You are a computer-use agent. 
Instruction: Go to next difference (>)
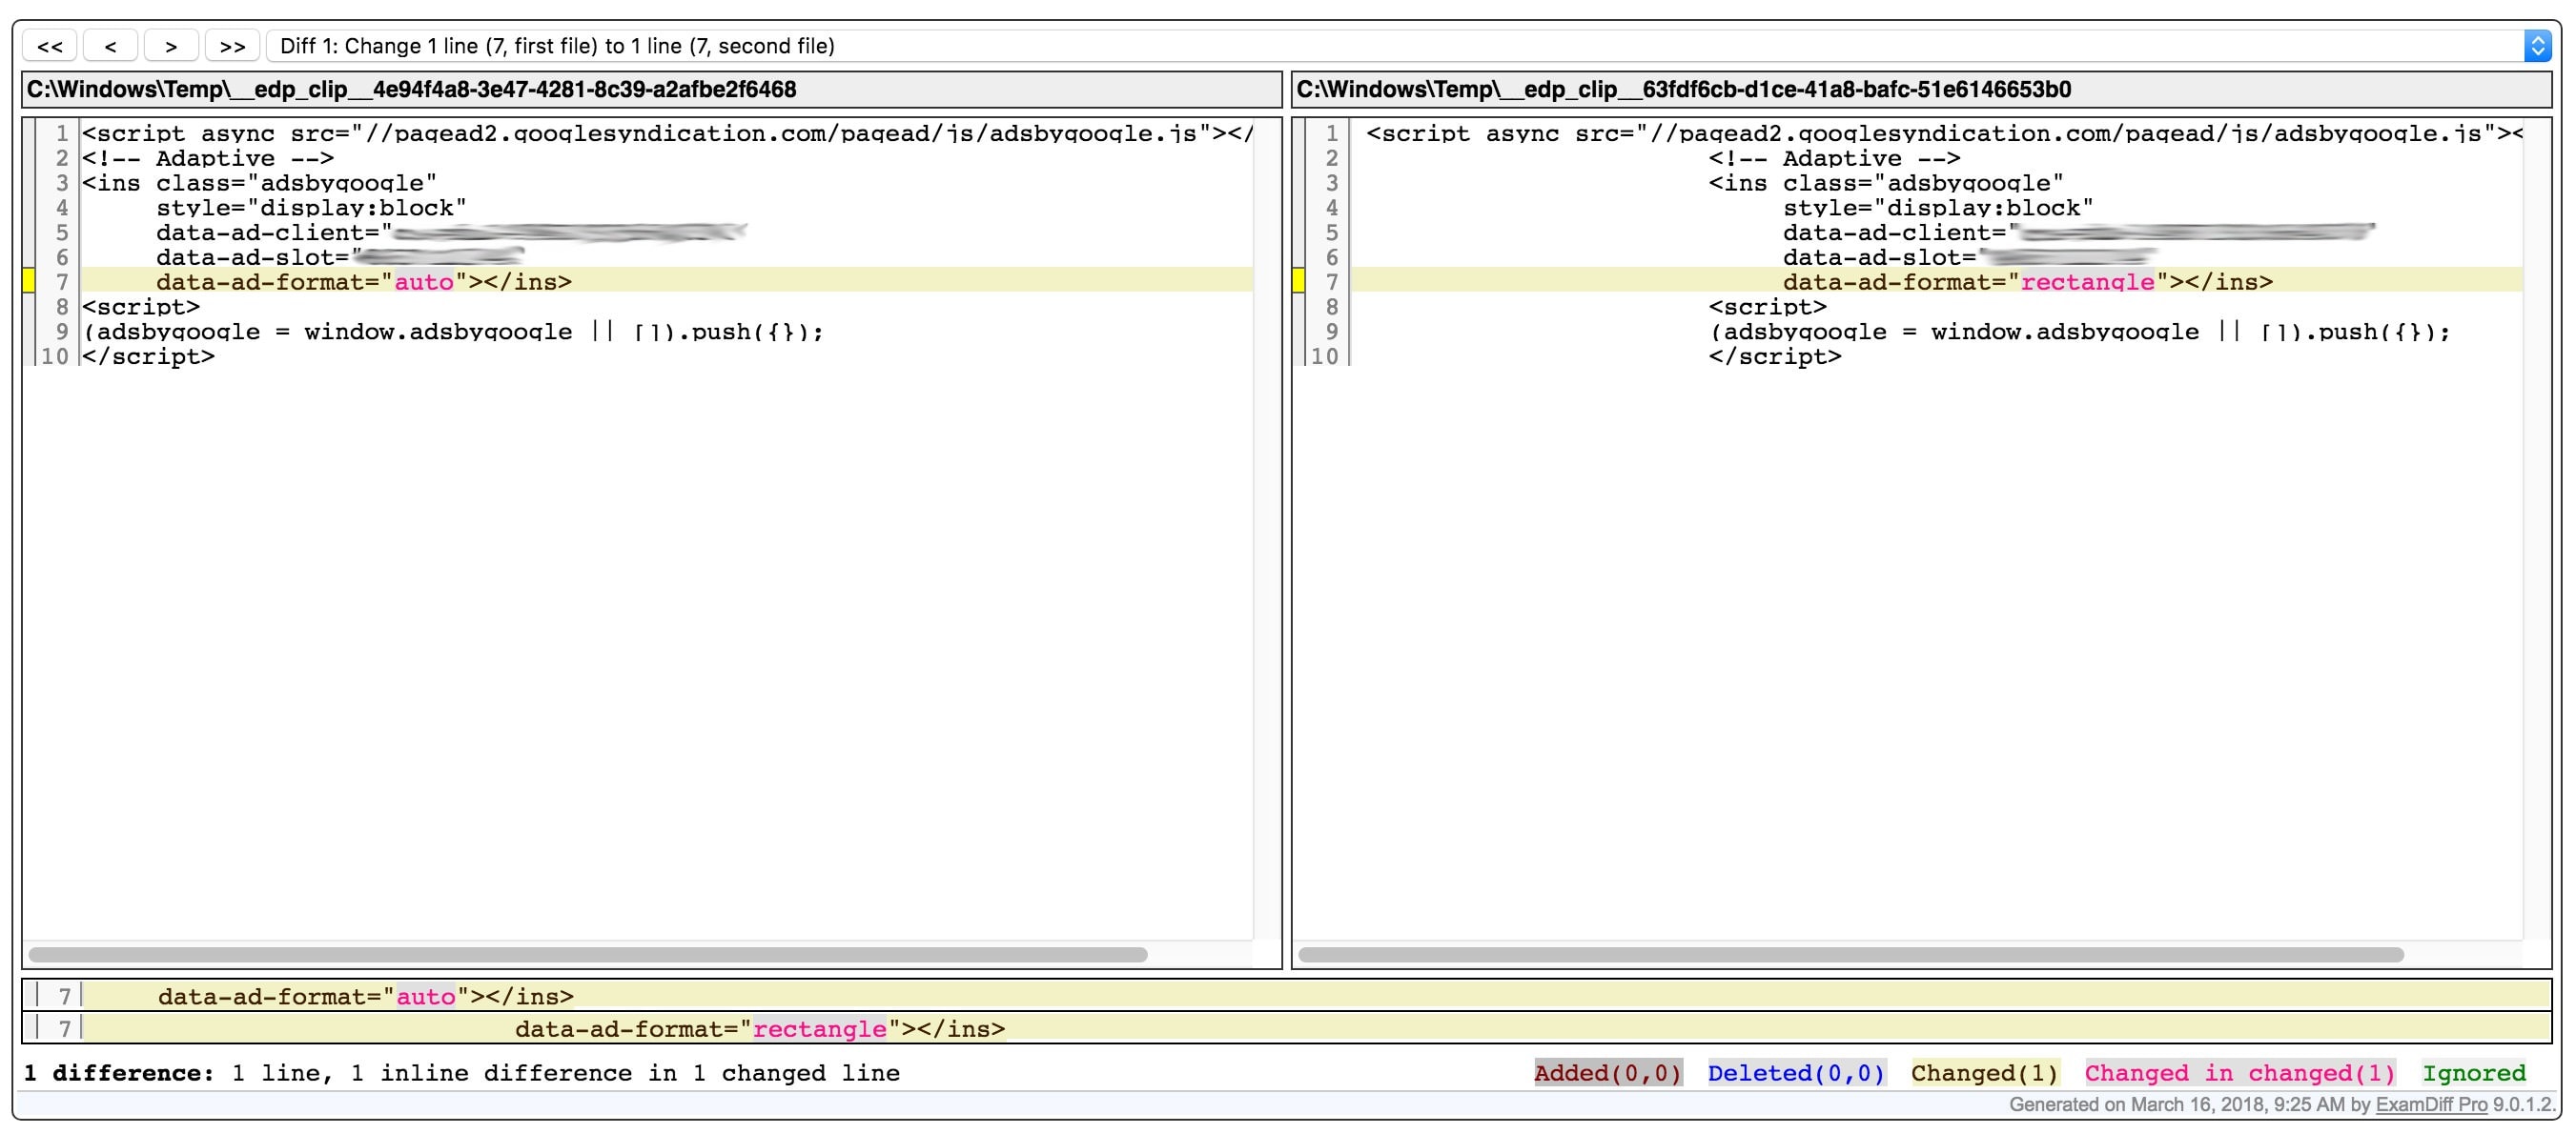(171, 46)
